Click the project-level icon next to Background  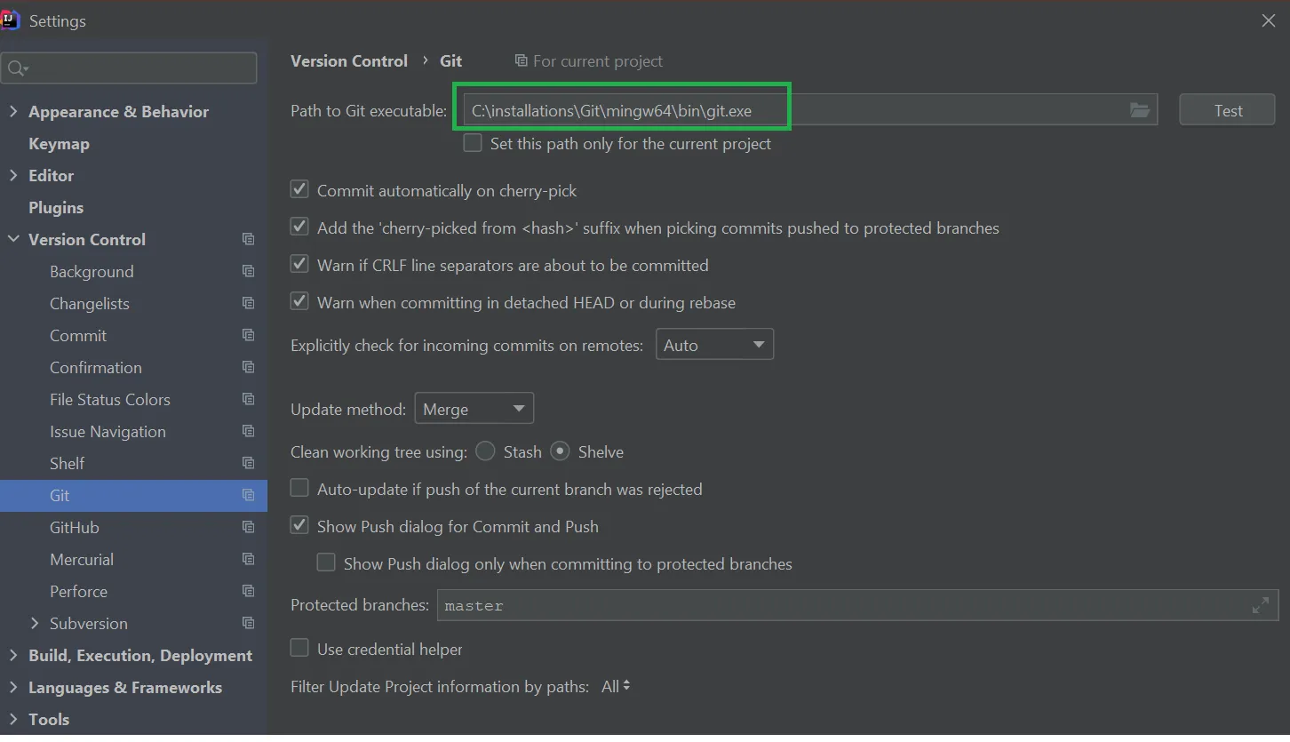point(249,271)
